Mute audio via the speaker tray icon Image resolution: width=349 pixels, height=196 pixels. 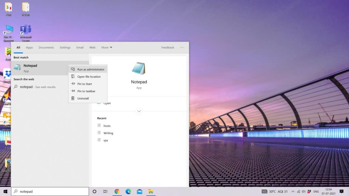[x=303, y=191]
